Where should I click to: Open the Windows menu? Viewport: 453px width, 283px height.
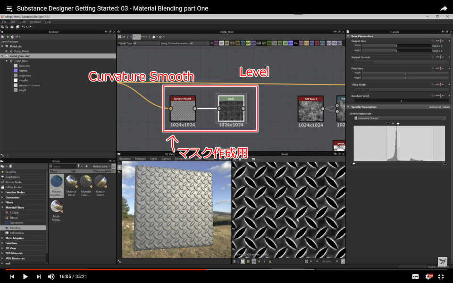pyautogui.click(x=35, y=22)
